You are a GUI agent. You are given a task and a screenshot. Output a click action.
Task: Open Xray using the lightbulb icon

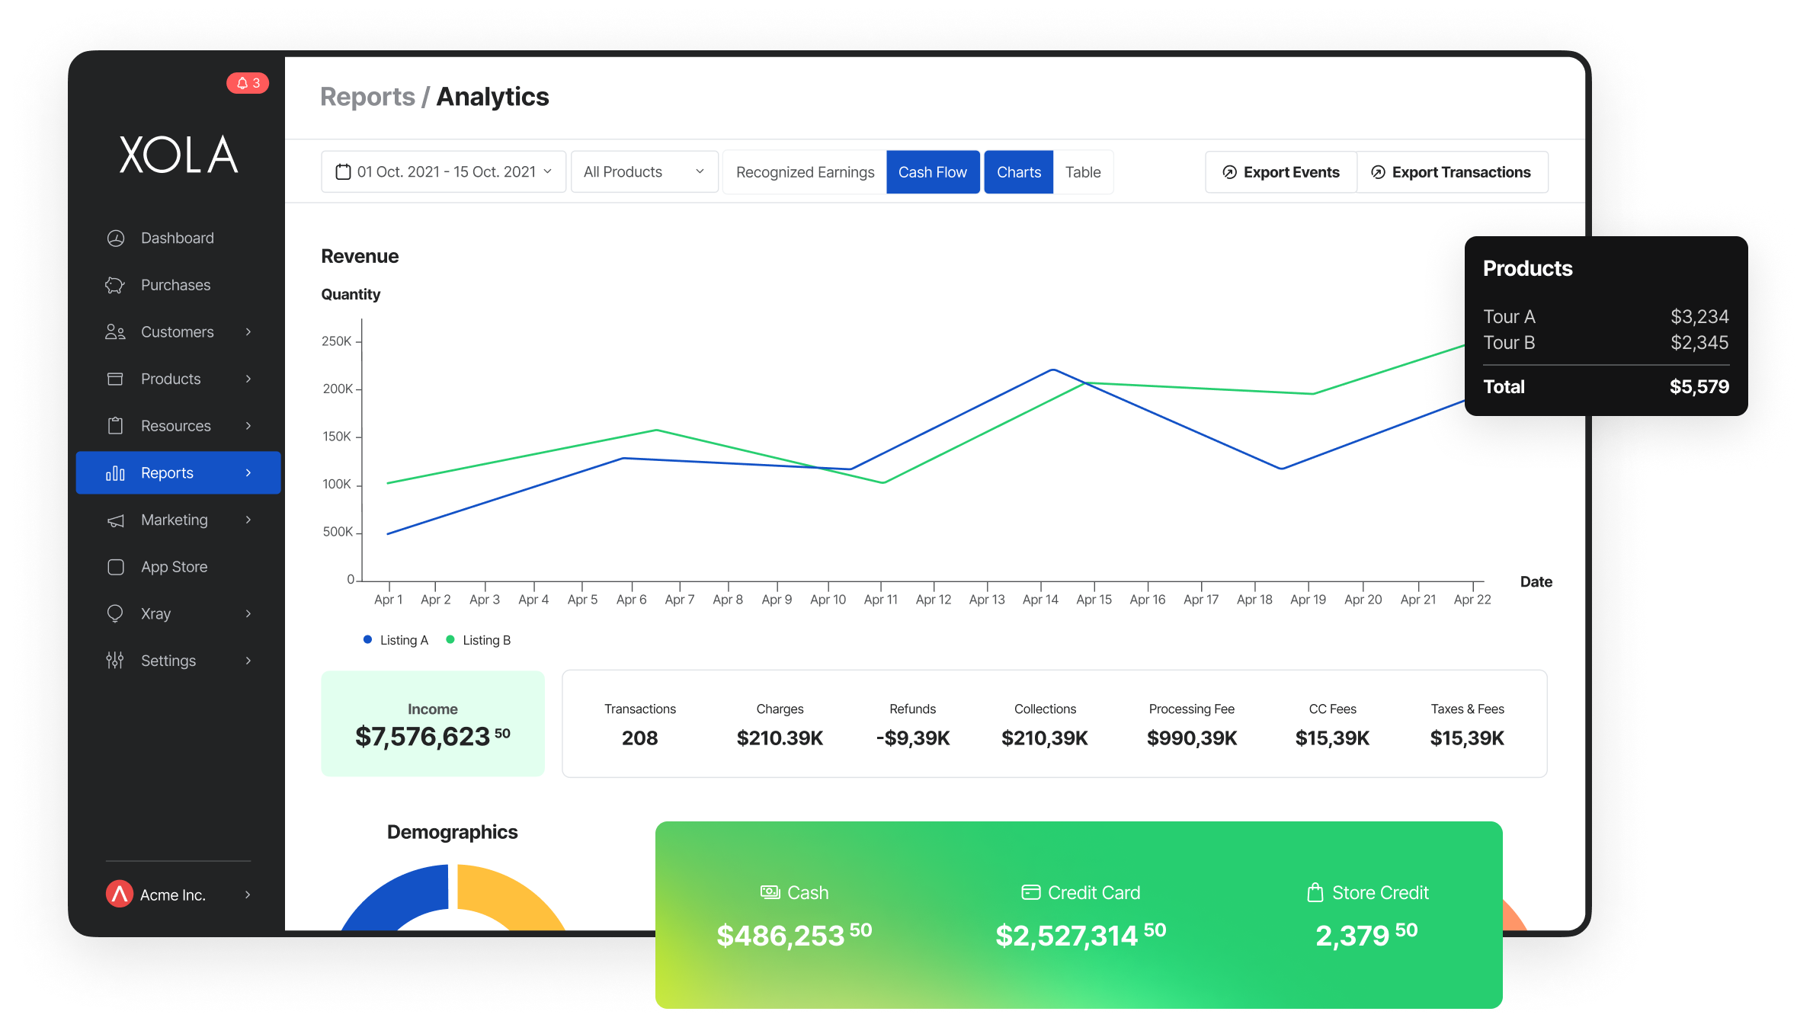tap(115, 613)
